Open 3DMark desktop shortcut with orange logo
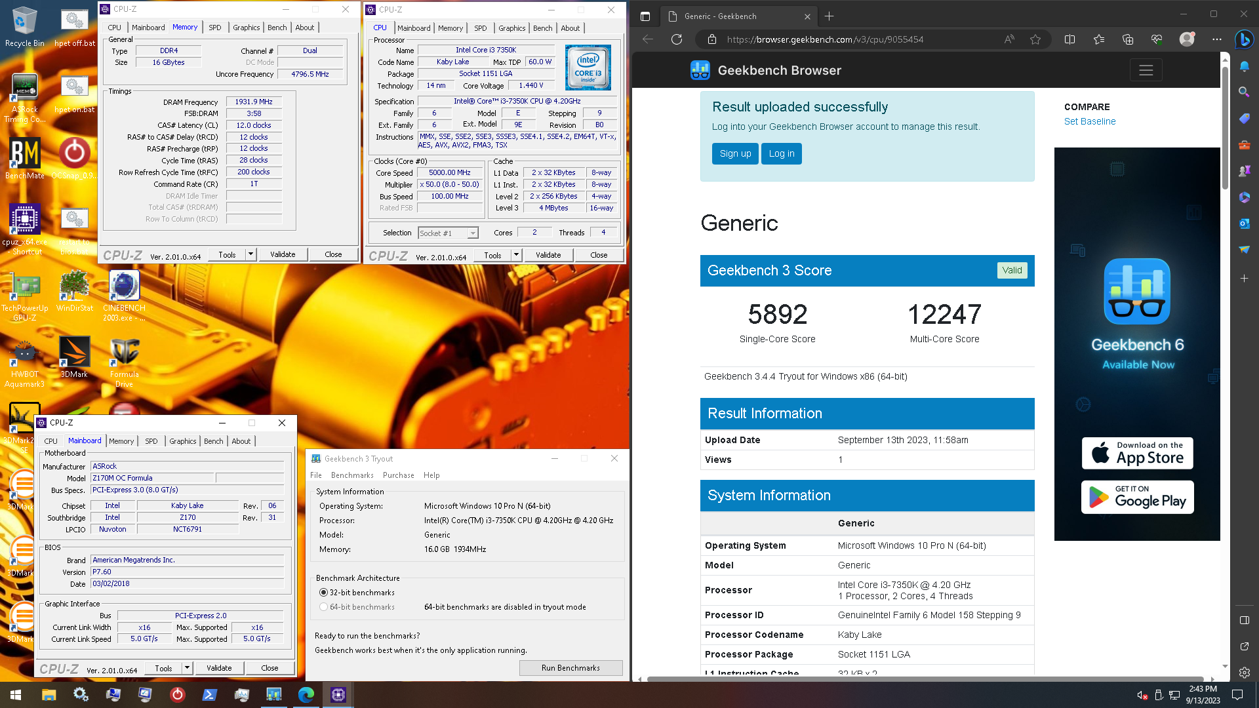Screen dimensions: 1259x708 pos(74,357)
